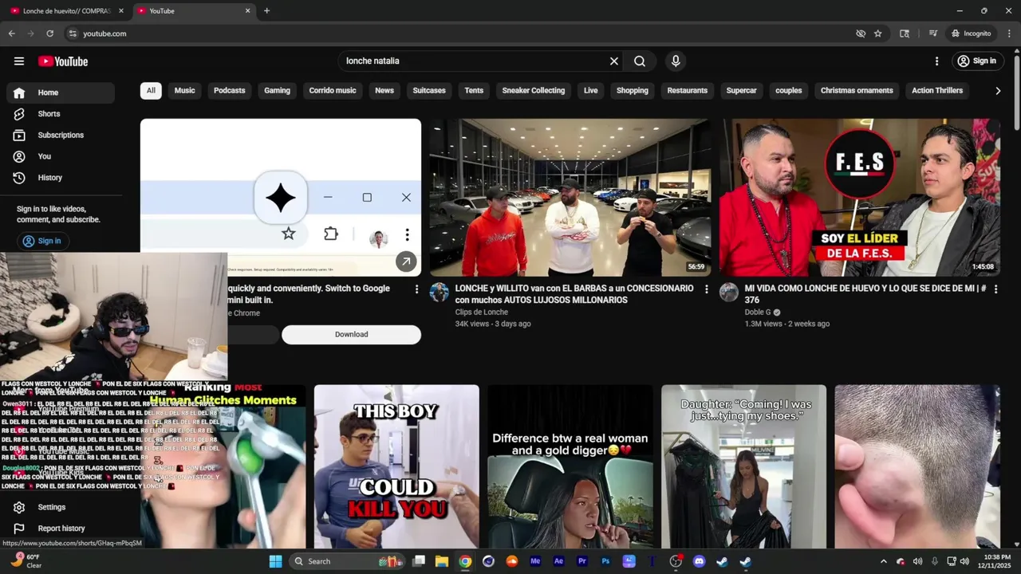Open Settings in the sidebar

coord(61,507)
